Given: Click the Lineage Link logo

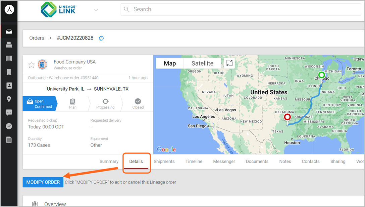Looking at the screenshot, I should click(x=58, y=9).
